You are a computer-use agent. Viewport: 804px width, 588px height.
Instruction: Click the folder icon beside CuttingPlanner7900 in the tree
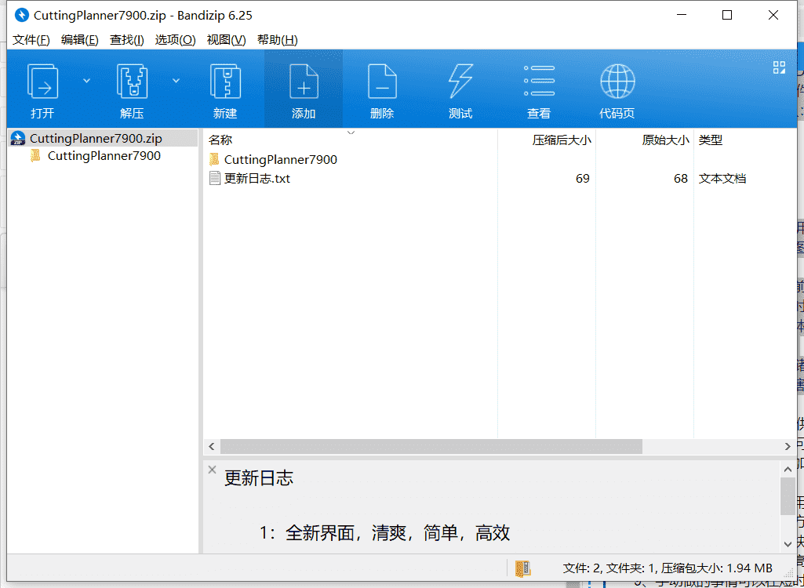point(35,156)
